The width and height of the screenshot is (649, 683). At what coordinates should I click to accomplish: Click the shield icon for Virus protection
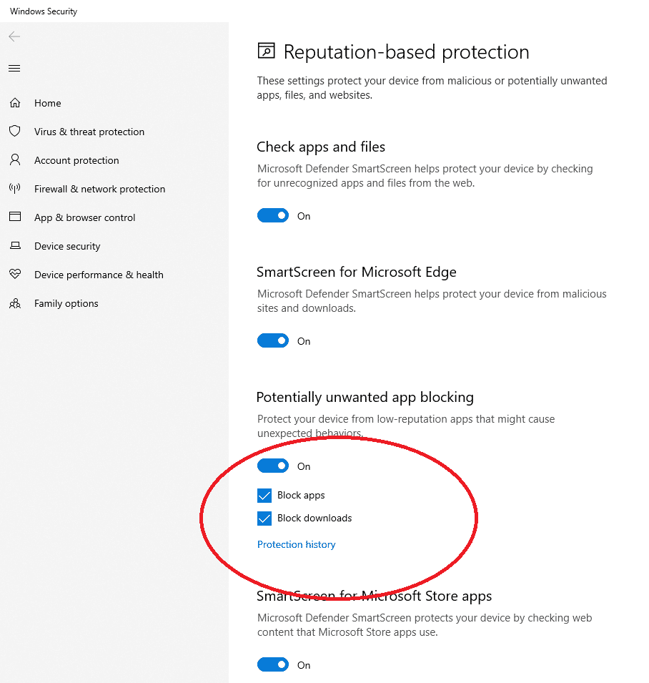(15, 131)
